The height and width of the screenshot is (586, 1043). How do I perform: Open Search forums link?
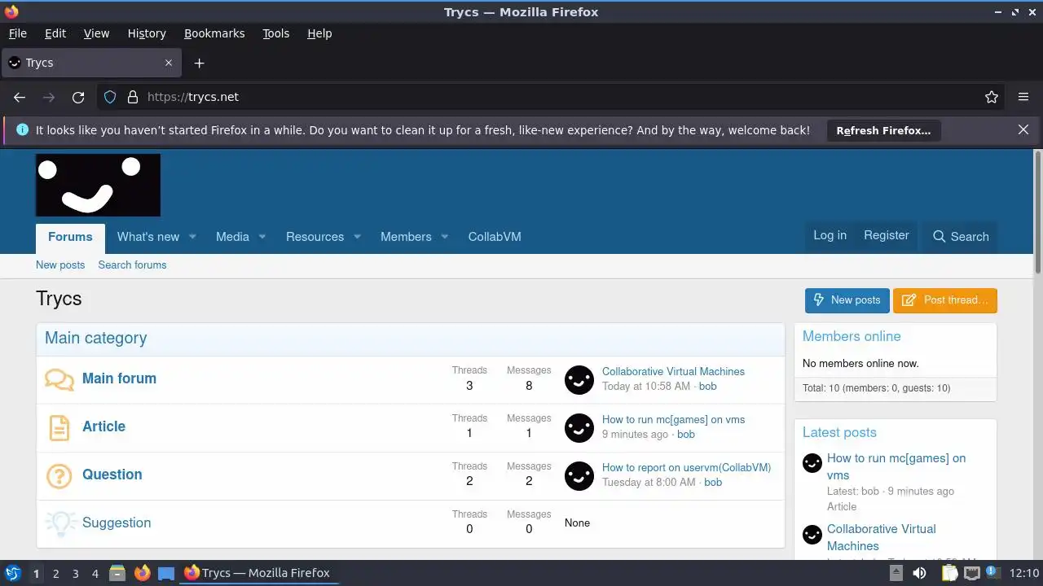pyautogui.click(x=132, y=265)
